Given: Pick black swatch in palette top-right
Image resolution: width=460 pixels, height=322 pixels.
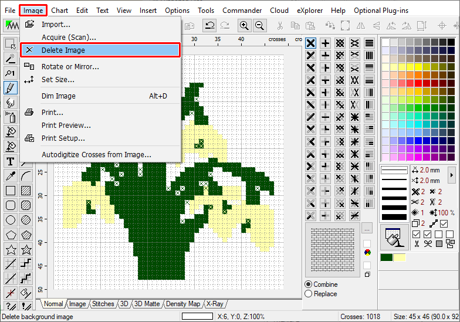Looking at the screenshot, I should coord(451,42).
